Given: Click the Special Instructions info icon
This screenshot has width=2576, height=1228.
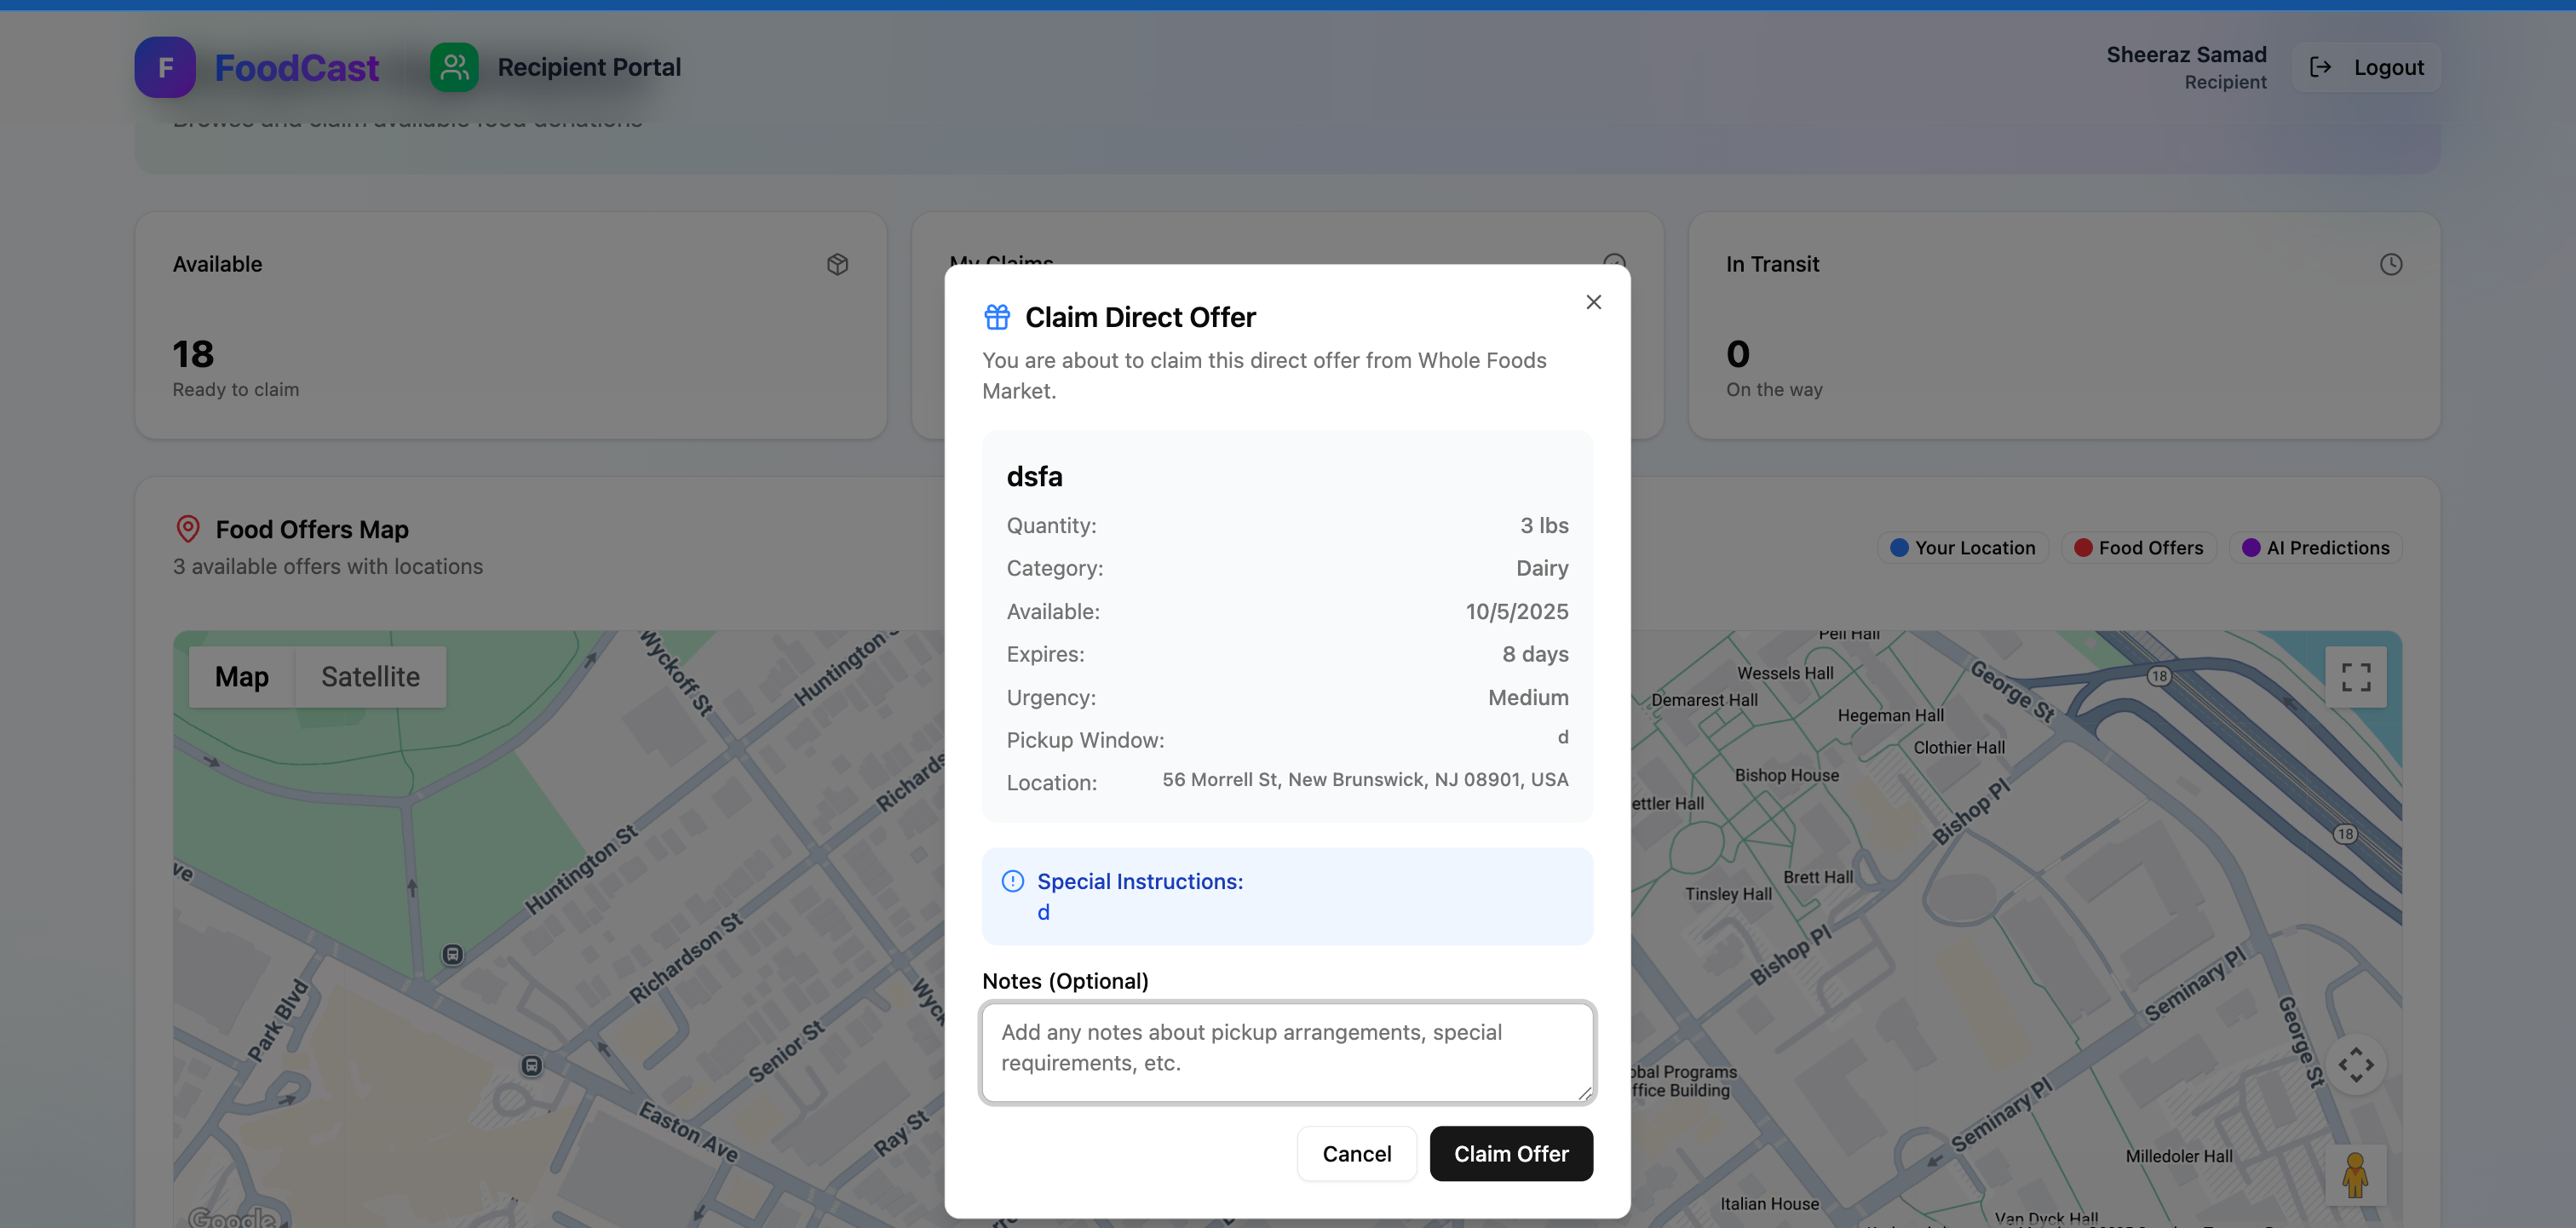Looking at the screenshot, I should pos(1012,881).
